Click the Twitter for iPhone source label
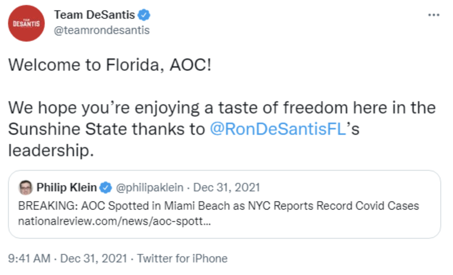 click(183, 259)
